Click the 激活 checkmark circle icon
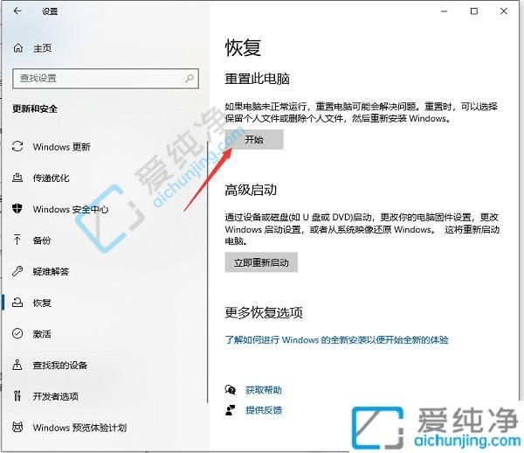Screen dimensions: 524x453 point(17,333)
